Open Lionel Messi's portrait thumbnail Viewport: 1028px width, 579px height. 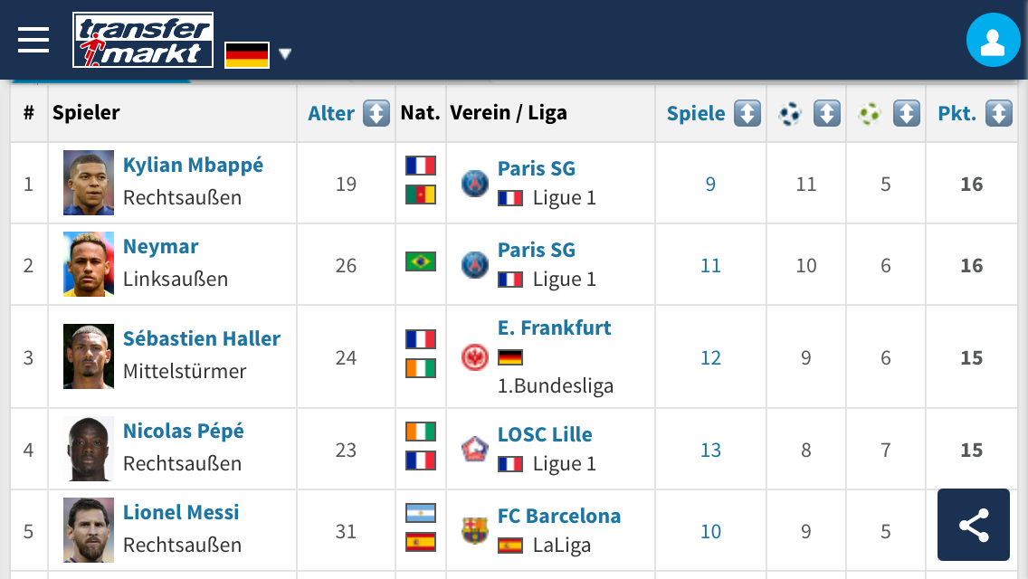point(89,530)
